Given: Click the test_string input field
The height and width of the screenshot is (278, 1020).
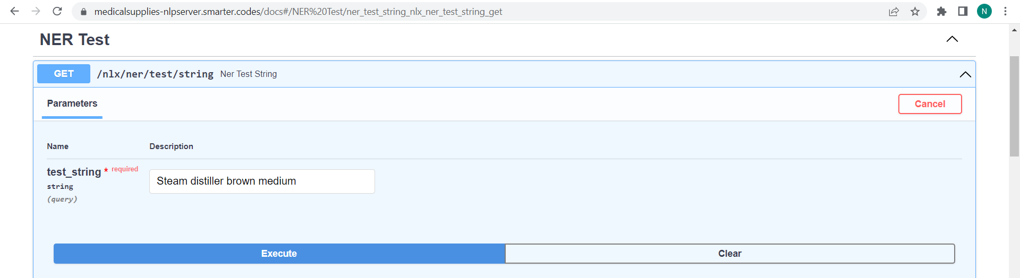Looking at the screenshot, I should point(262,181).
